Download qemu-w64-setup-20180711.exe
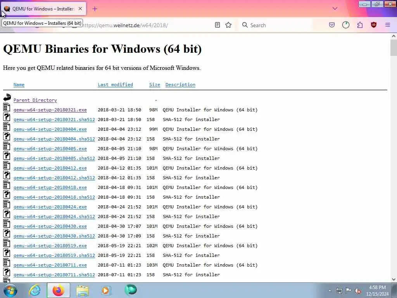The image size is (397, 298). [x=50, y=265]
